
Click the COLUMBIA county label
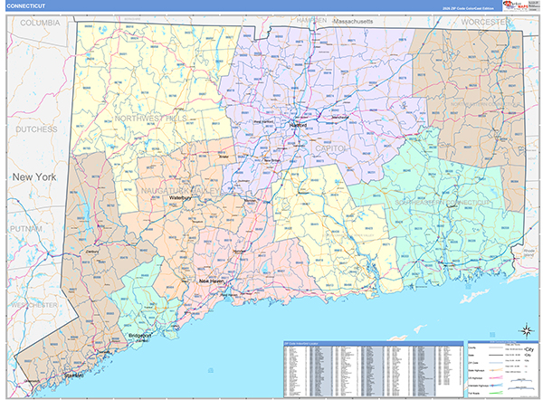coord(40,23)
